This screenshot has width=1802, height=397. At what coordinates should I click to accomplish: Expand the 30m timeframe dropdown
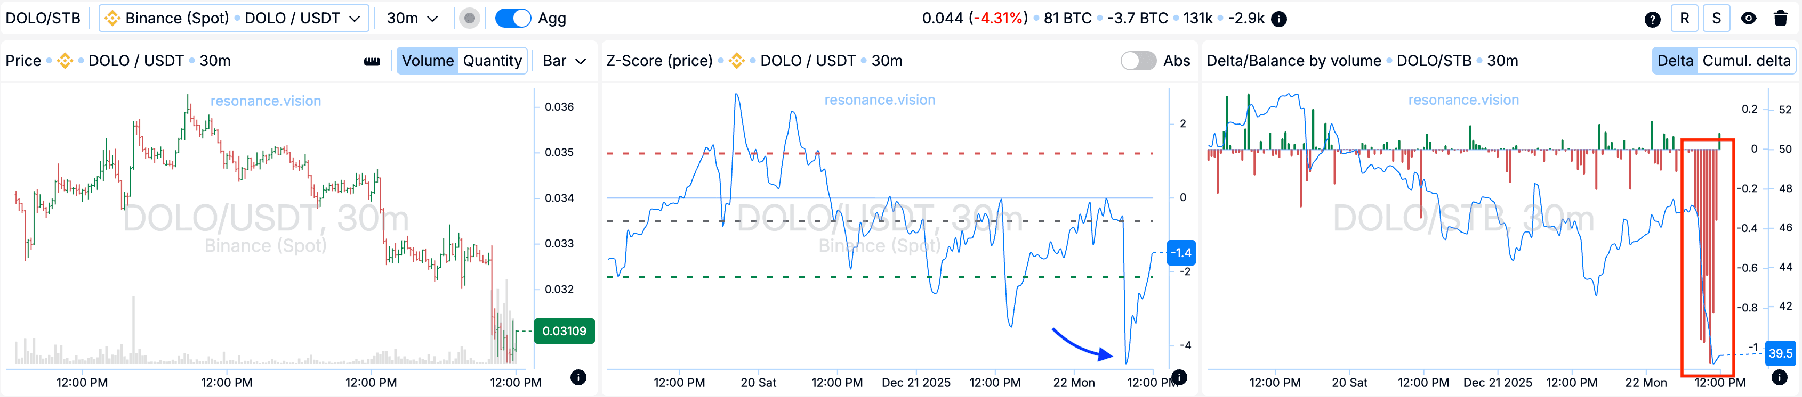412,19
